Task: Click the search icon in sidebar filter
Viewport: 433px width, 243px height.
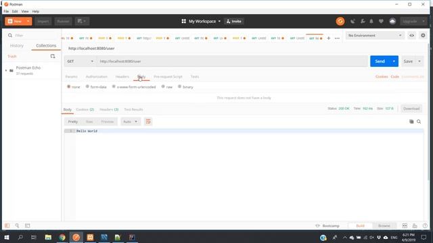Action: pos(10,35)
